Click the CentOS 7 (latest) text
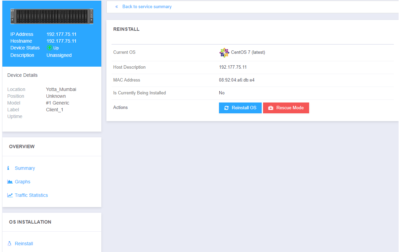401x252 pixels. 248,52
